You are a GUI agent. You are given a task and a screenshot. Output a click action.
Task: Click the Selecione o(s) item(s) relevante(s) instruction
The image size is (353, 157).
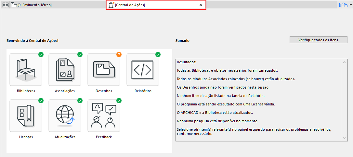pyautogui.click(x=254, y=132)
